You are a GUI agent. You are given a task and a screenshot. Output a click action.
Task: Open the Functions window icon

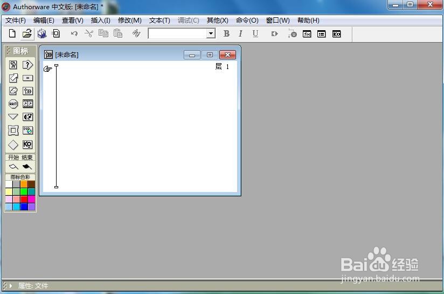[x=307, y=34]
